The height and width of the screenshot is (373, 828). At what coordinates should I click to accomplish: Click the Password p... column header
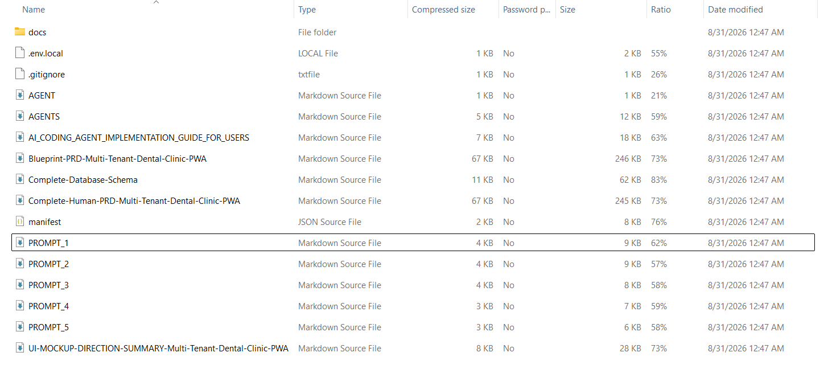[x=526, y=10]
